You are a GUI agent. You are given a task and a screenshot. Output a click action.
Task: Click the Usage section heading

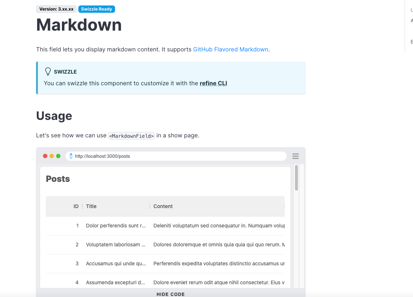(54, 116)
